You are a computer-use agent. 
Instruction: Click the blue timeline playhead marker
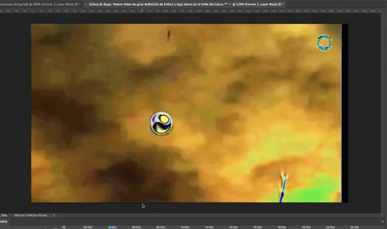111,227
